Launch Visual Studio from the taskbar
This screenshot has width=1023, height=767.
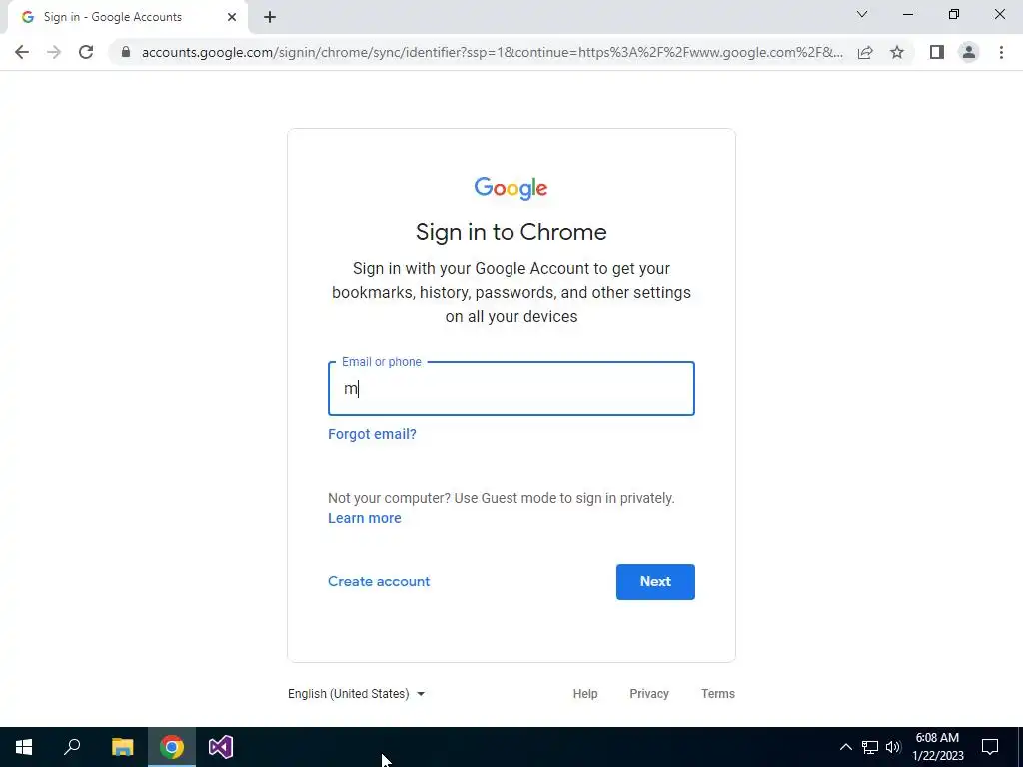(x=221, y=747)
